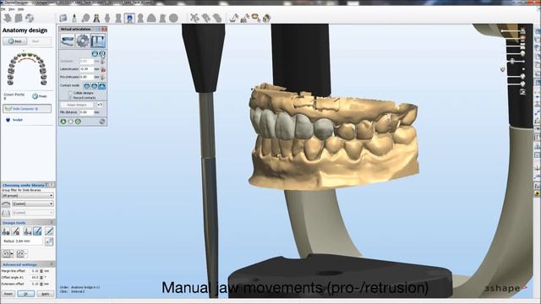This screenshot has width=541, height=304.
Task: Click the golden ring magnifier icon in toolbar
Action: (255, 18)
